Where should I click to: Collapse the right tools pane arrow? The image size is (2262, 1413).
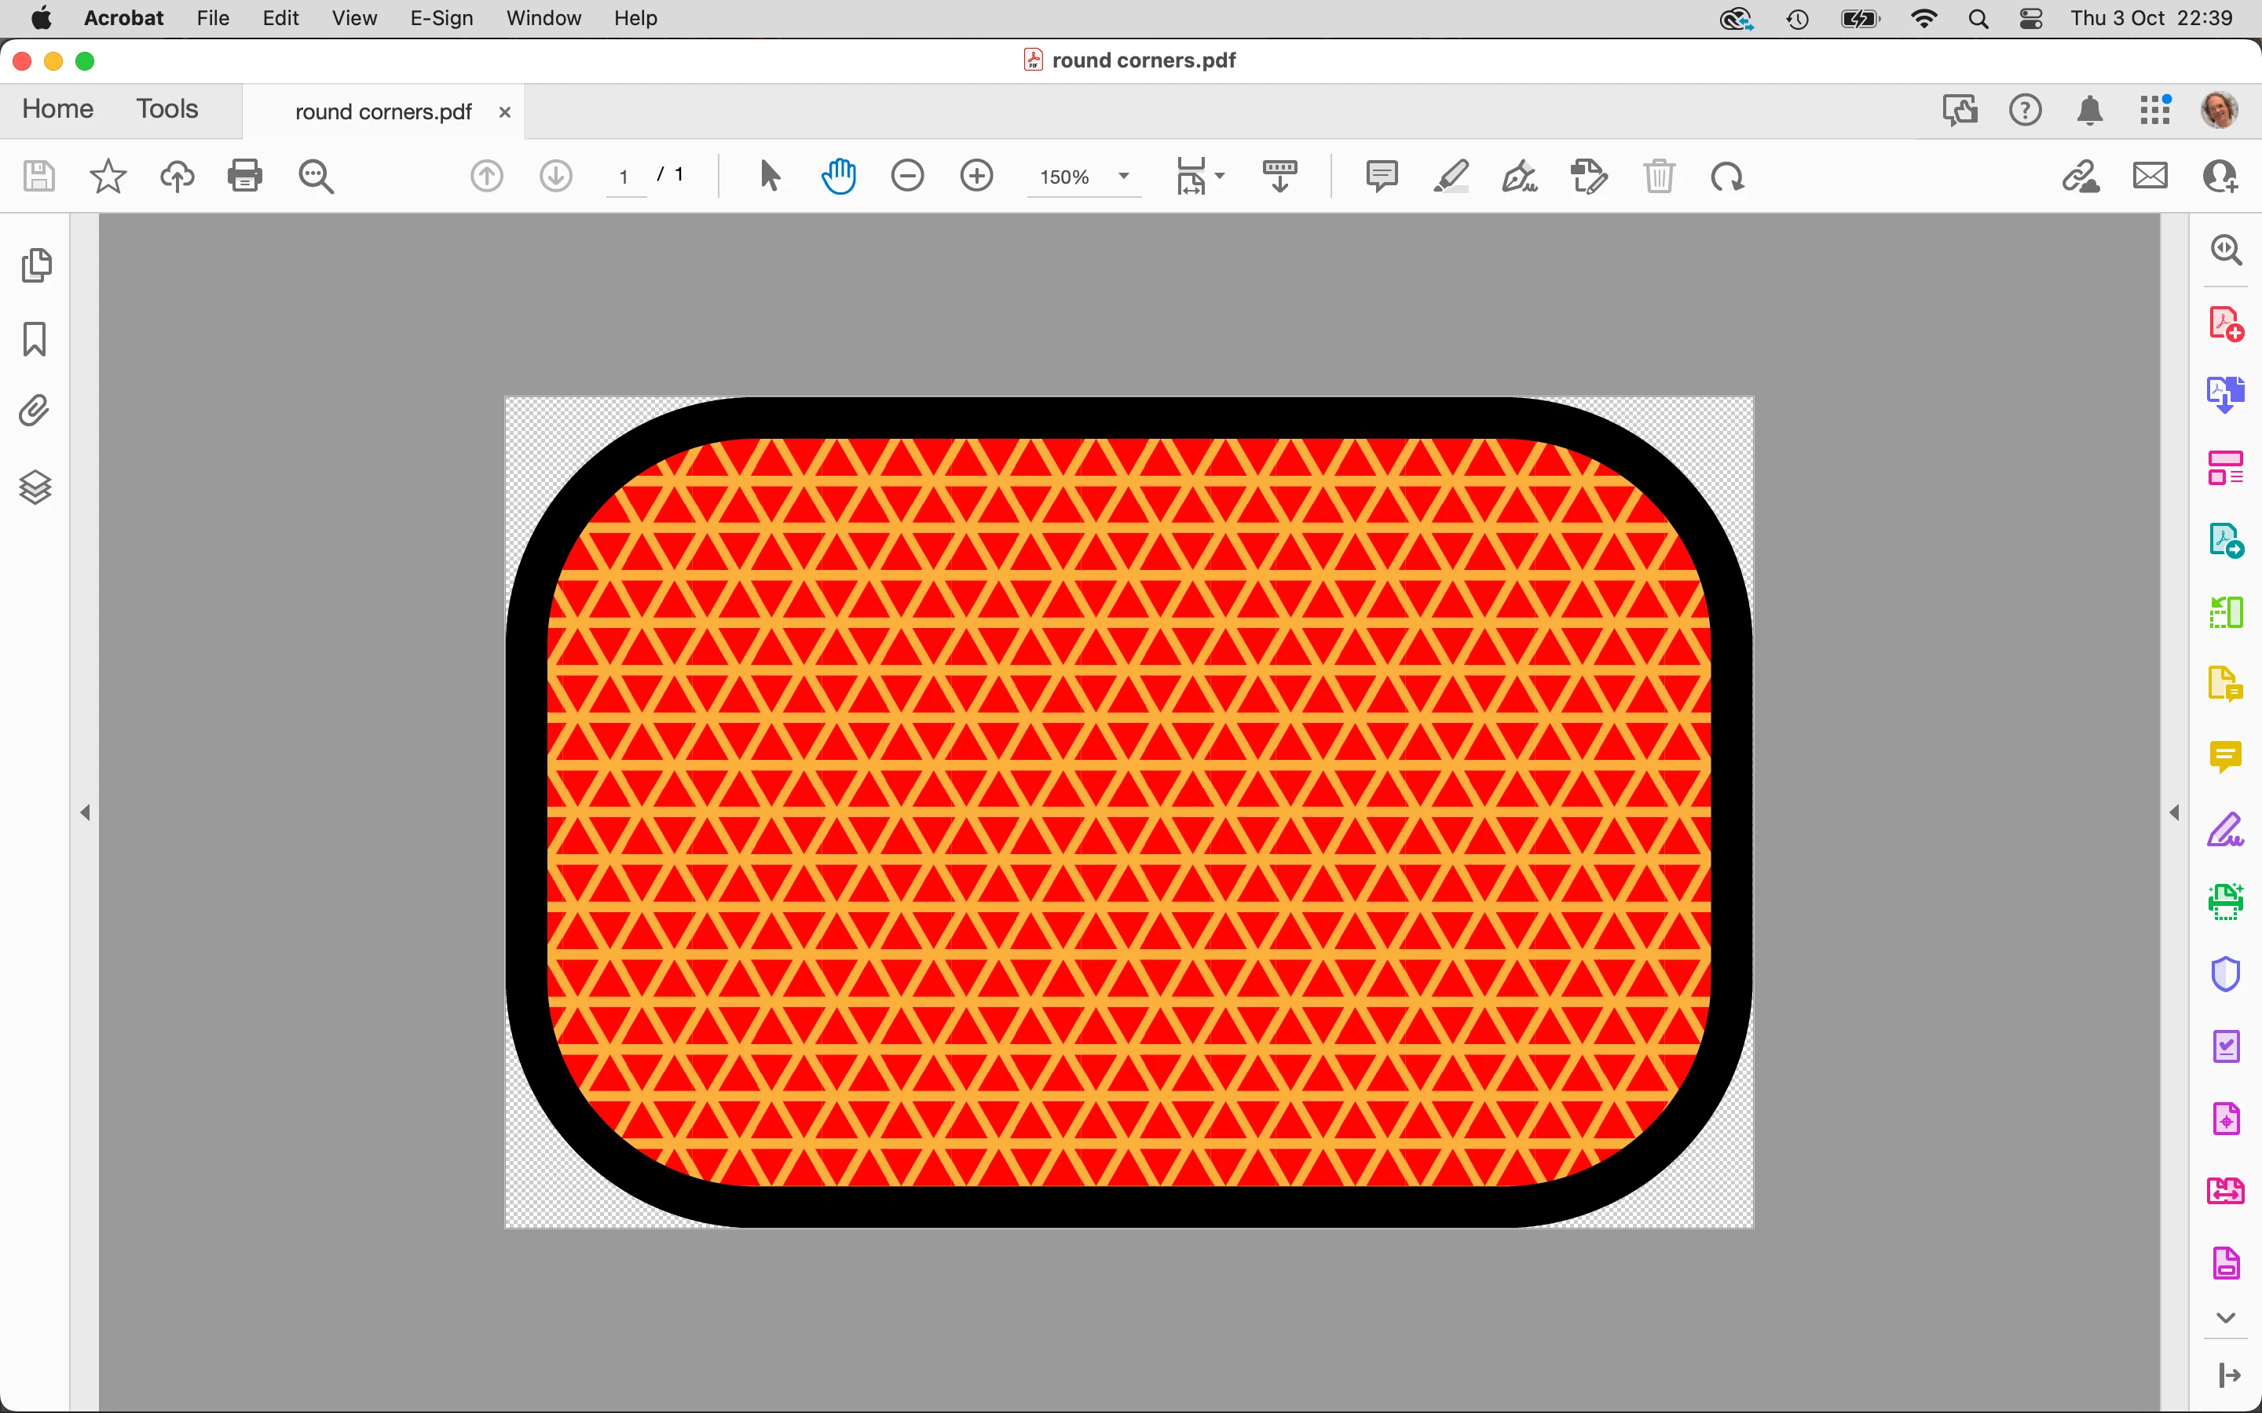pyautogui.click(x=2174, y=812)
